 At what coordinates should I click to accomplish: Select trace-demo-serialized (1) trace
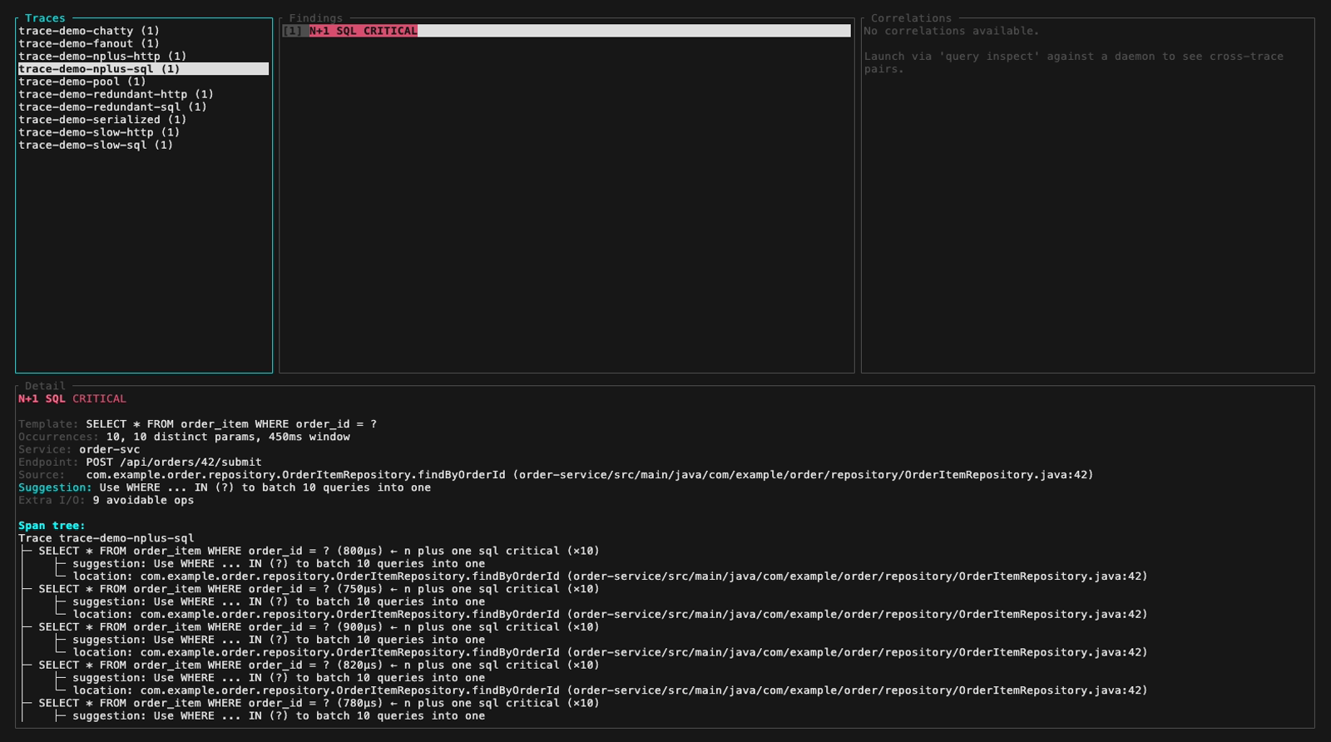102,120
